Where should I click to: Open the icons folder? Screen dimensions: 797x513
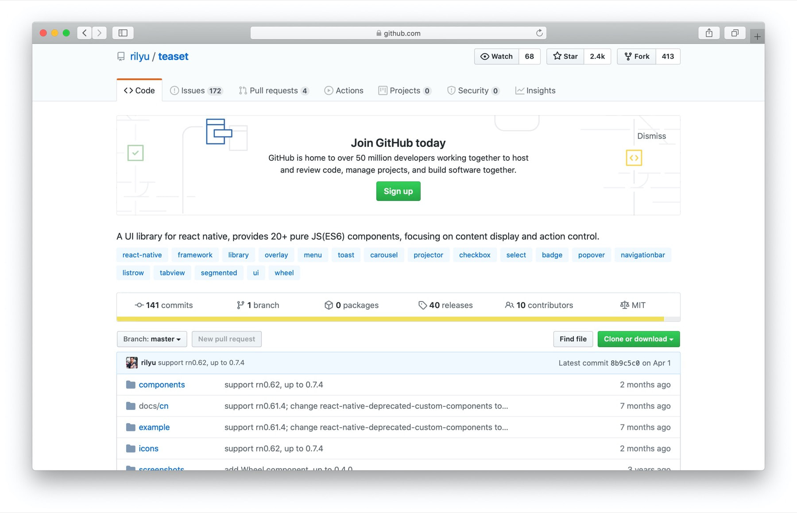tap(148, 448)
